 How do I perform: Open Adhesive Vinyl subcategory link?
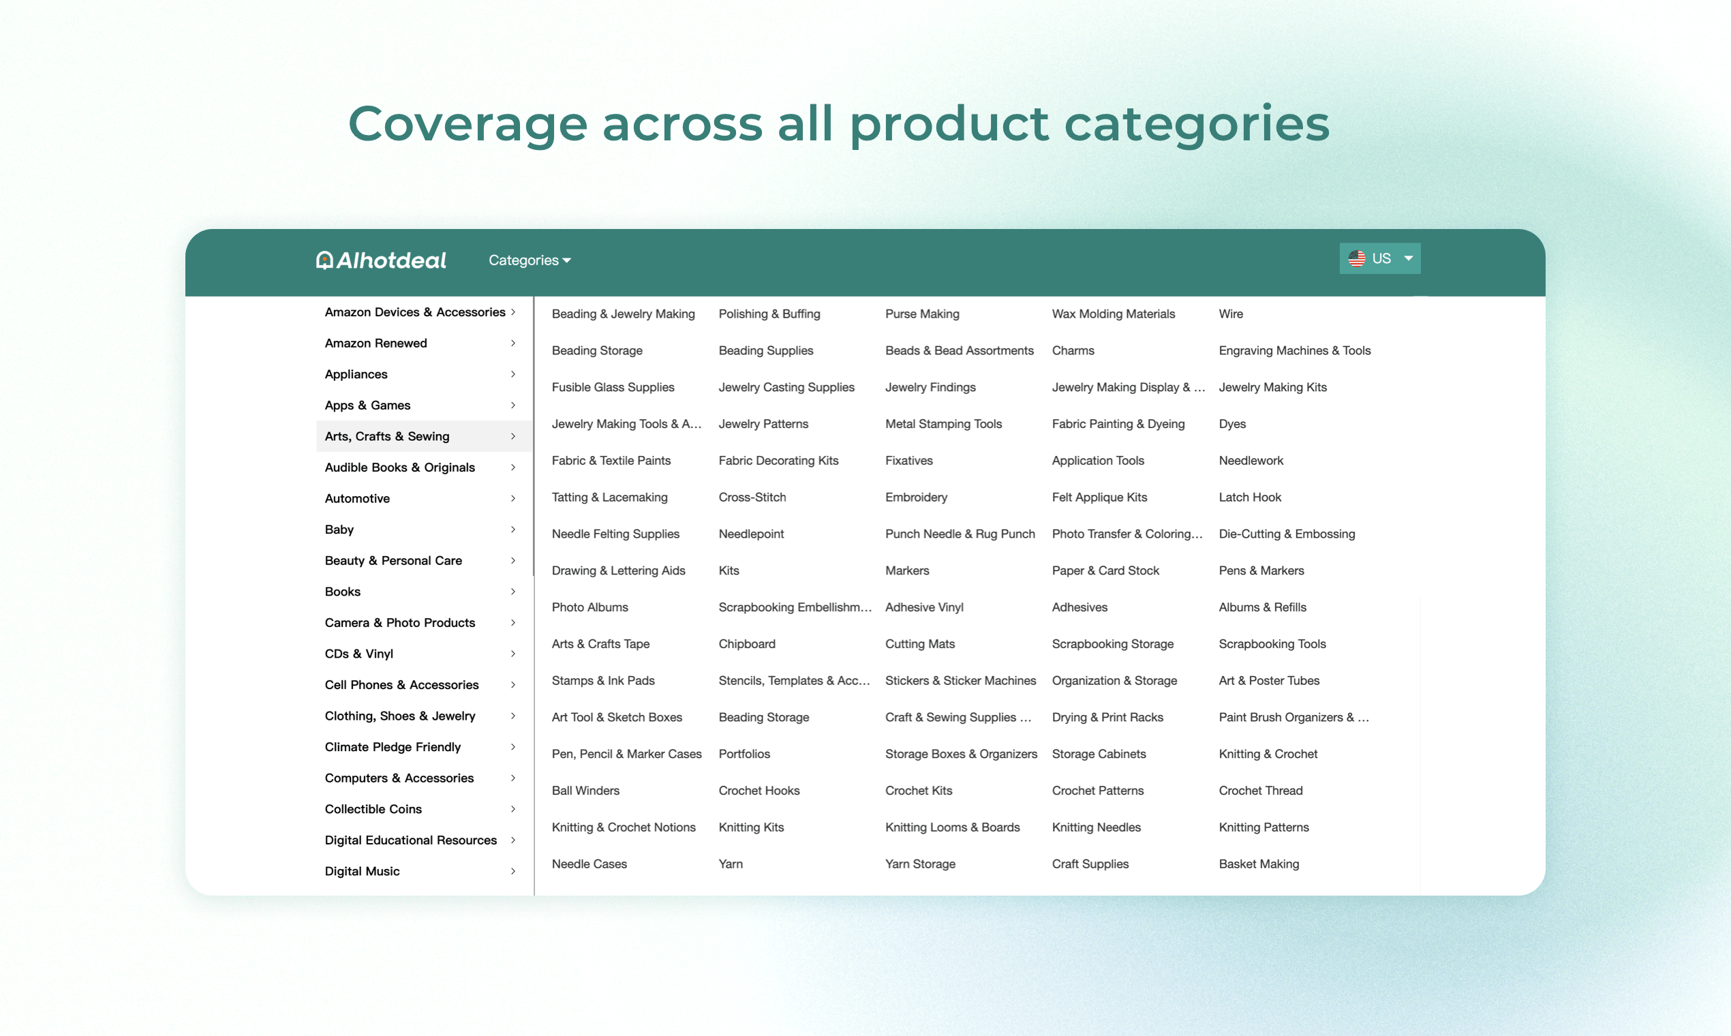pyautogui.click(x=924, y=607)
